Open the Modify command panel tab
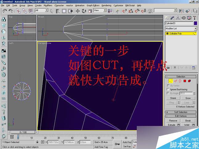 pos(172,18)
